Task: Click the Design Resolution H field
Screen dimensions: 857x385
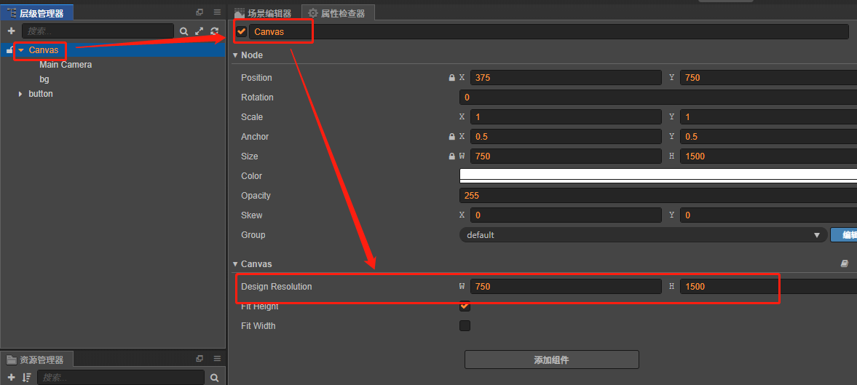Action: pos(768,286)
